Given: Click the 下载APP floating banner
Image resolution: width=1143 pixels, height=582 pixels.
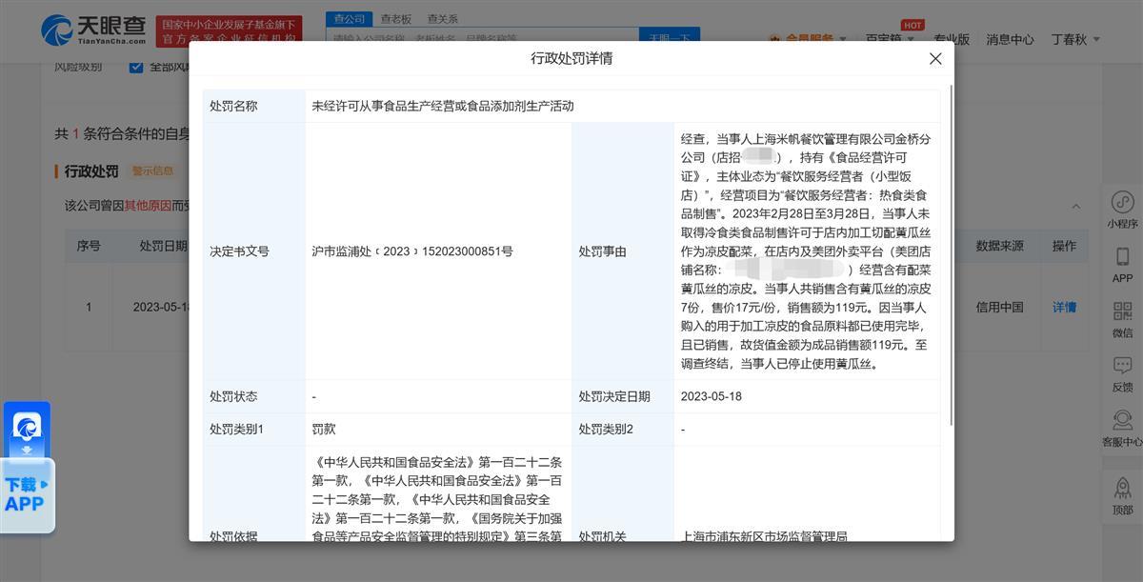Looking at the screenshot, I should click(27, 494).
